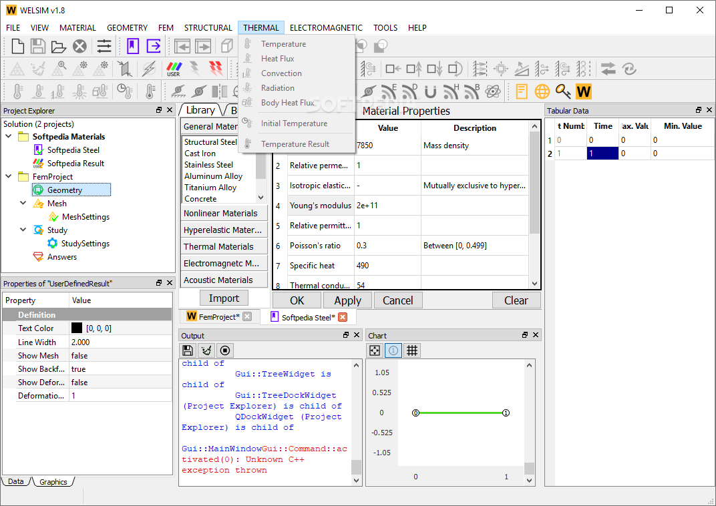Click the initial temperature clock thermometer icon
Viewport: 716px width, 506px height.
click(x=124, y=91)
